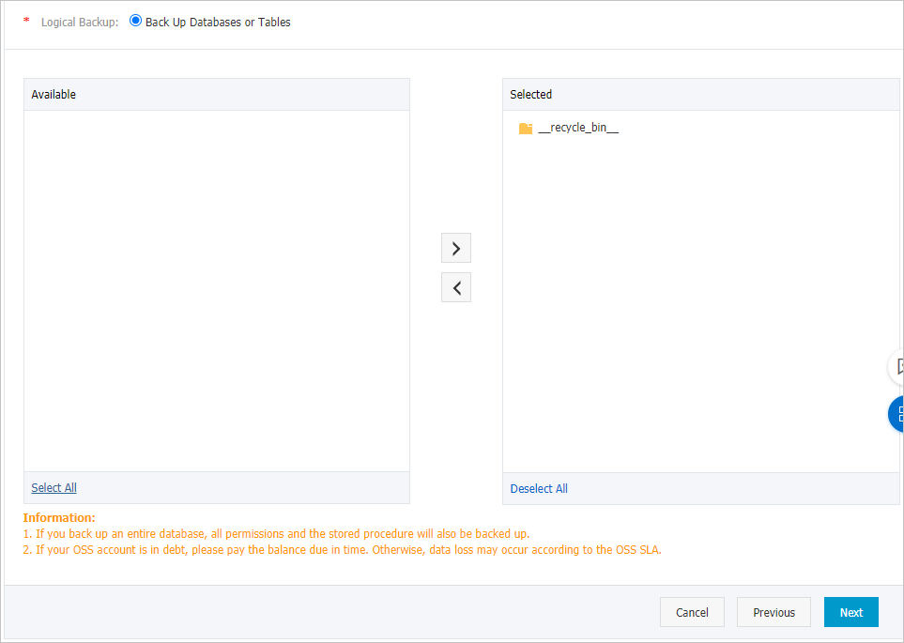Go back with the Previous button

pyautogui.click(x=774, y=612)
